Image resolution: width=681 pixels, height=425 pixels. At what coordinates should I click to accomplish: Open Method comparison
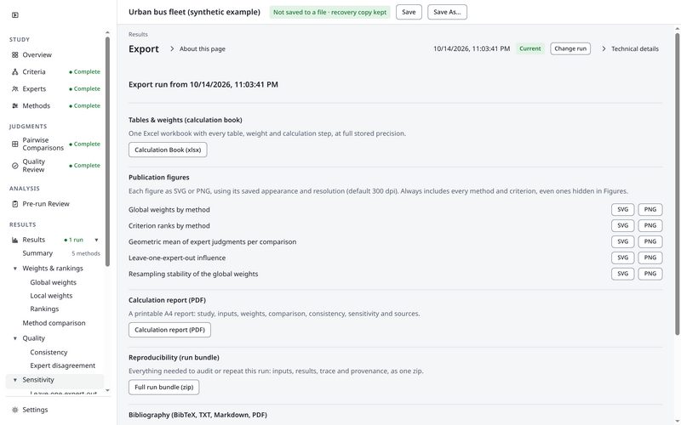(54, 323)
